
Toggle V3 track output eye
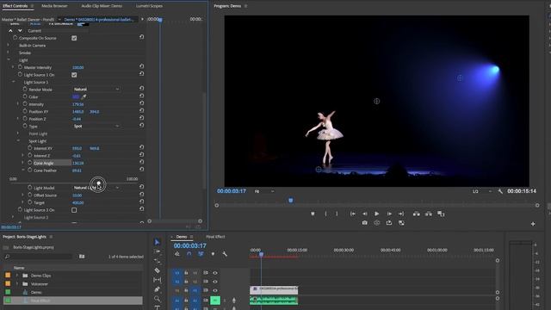(215, 273)
